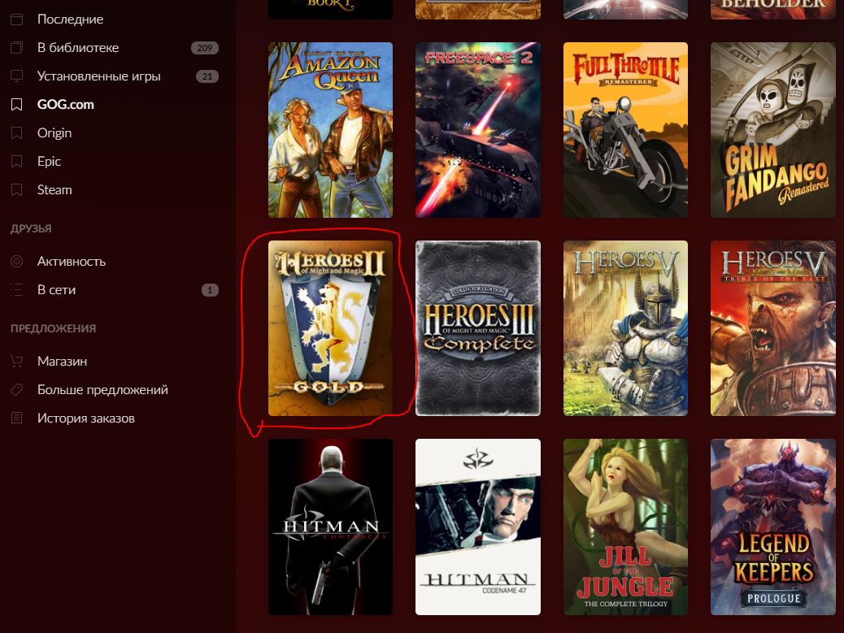Click the bookmark icon beside Origin
Screen dimensions: 844x633
pos(17,132)
